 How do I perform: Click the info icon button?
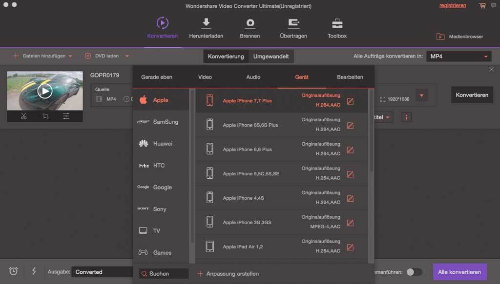tap(407, 117)
